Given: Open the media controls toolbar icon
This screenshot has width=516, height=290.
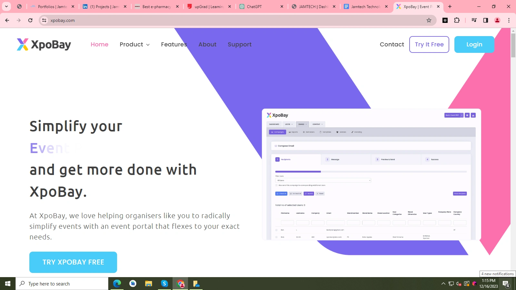Looking at the screenshot, I should click(x=474, y=20).
